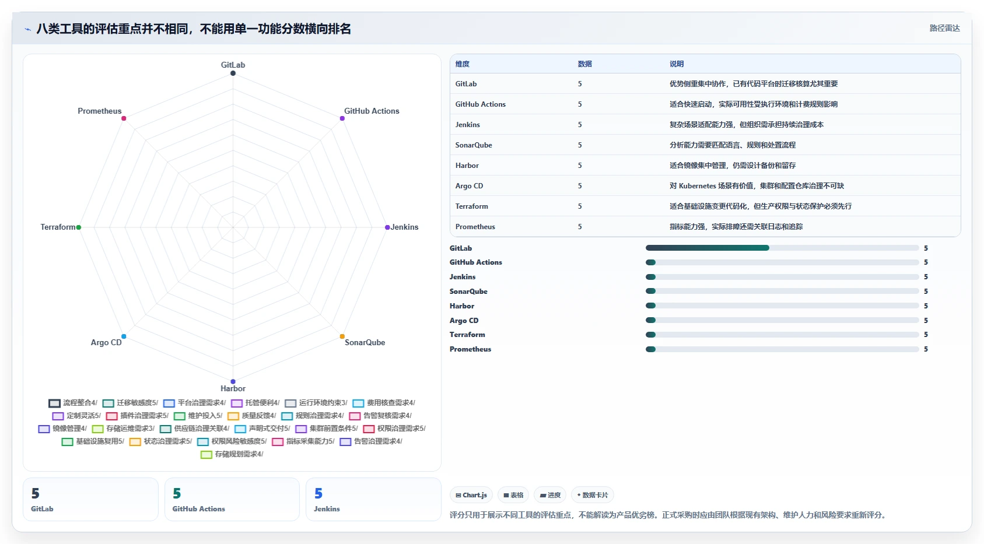Screen dimensions: 984x544
Task: Toggle the 集群前置条件5 legend entry
Action: point(326,429)
